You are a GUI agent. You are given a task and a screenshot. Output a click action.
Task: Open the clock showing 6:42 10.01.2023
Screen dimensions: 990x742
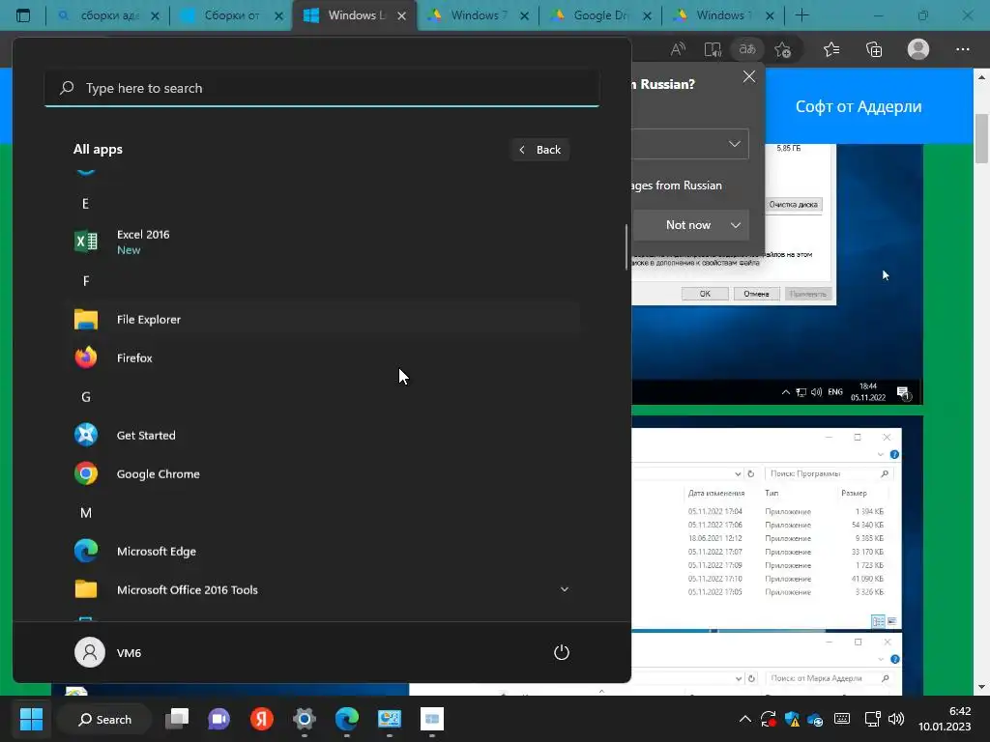click(945, 719)
